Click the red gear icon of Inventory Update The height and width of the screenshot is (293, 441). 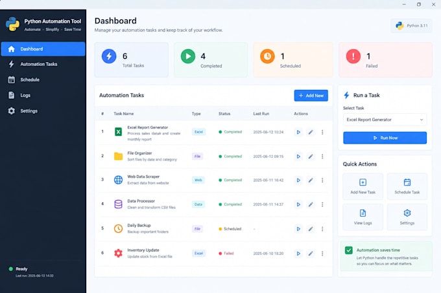(x=118, y=253)
